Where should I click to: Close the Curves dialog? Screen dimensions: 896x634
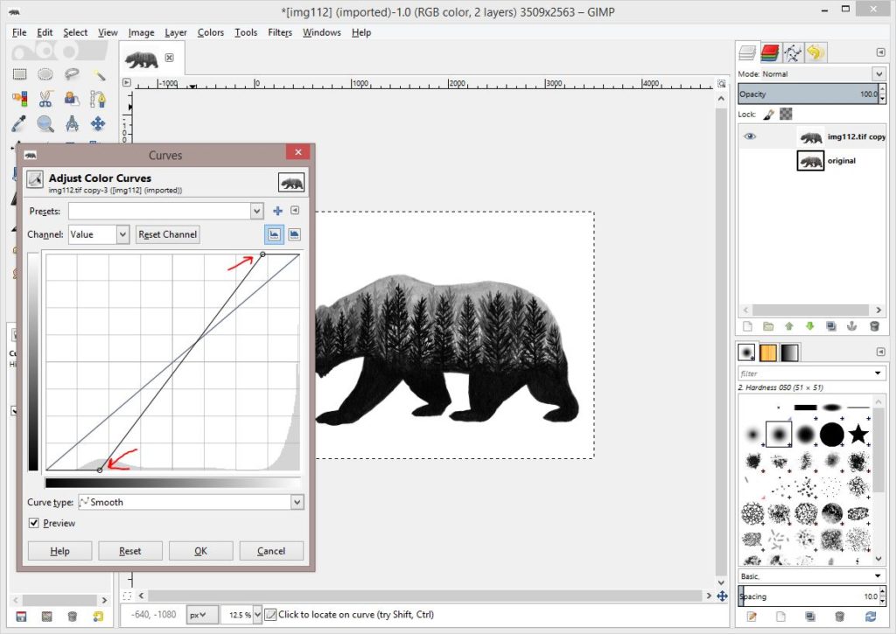pos(297,152)
